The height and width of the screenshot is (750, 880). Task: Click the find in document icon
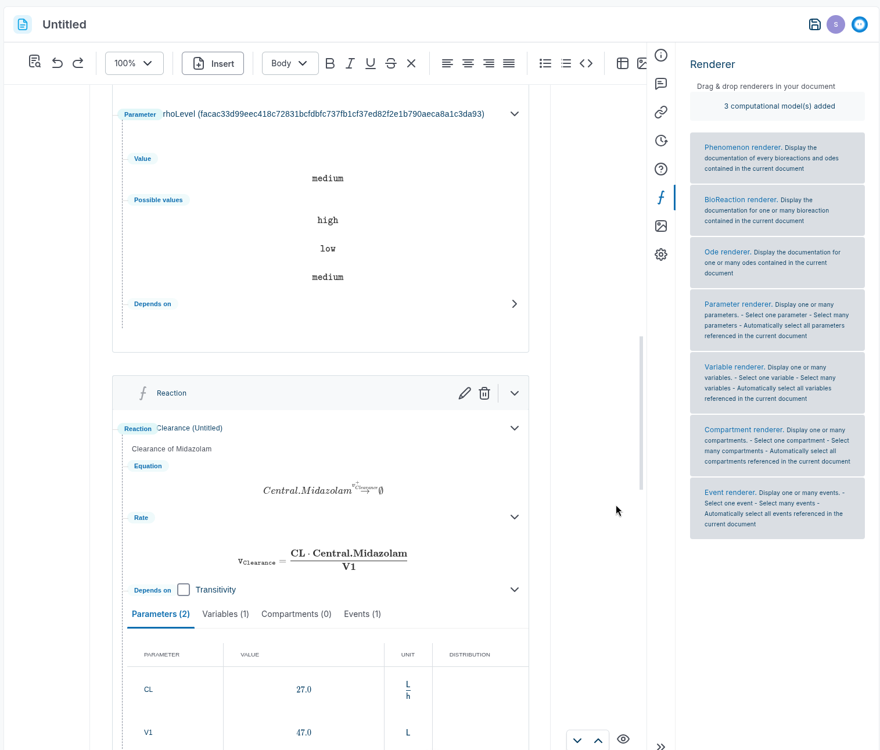[35, 62]
